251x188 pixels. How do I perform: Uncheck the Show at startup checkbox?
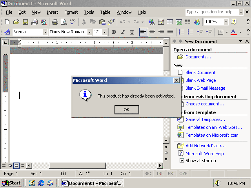pos(182,160)
